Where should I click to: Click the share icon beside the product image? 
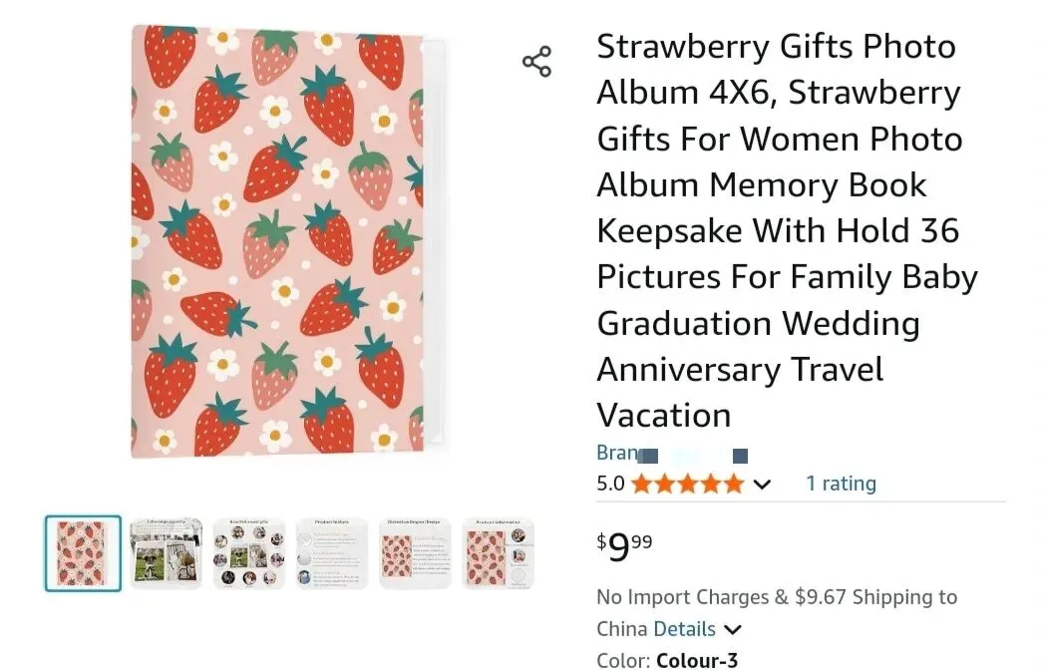point(536,62)
